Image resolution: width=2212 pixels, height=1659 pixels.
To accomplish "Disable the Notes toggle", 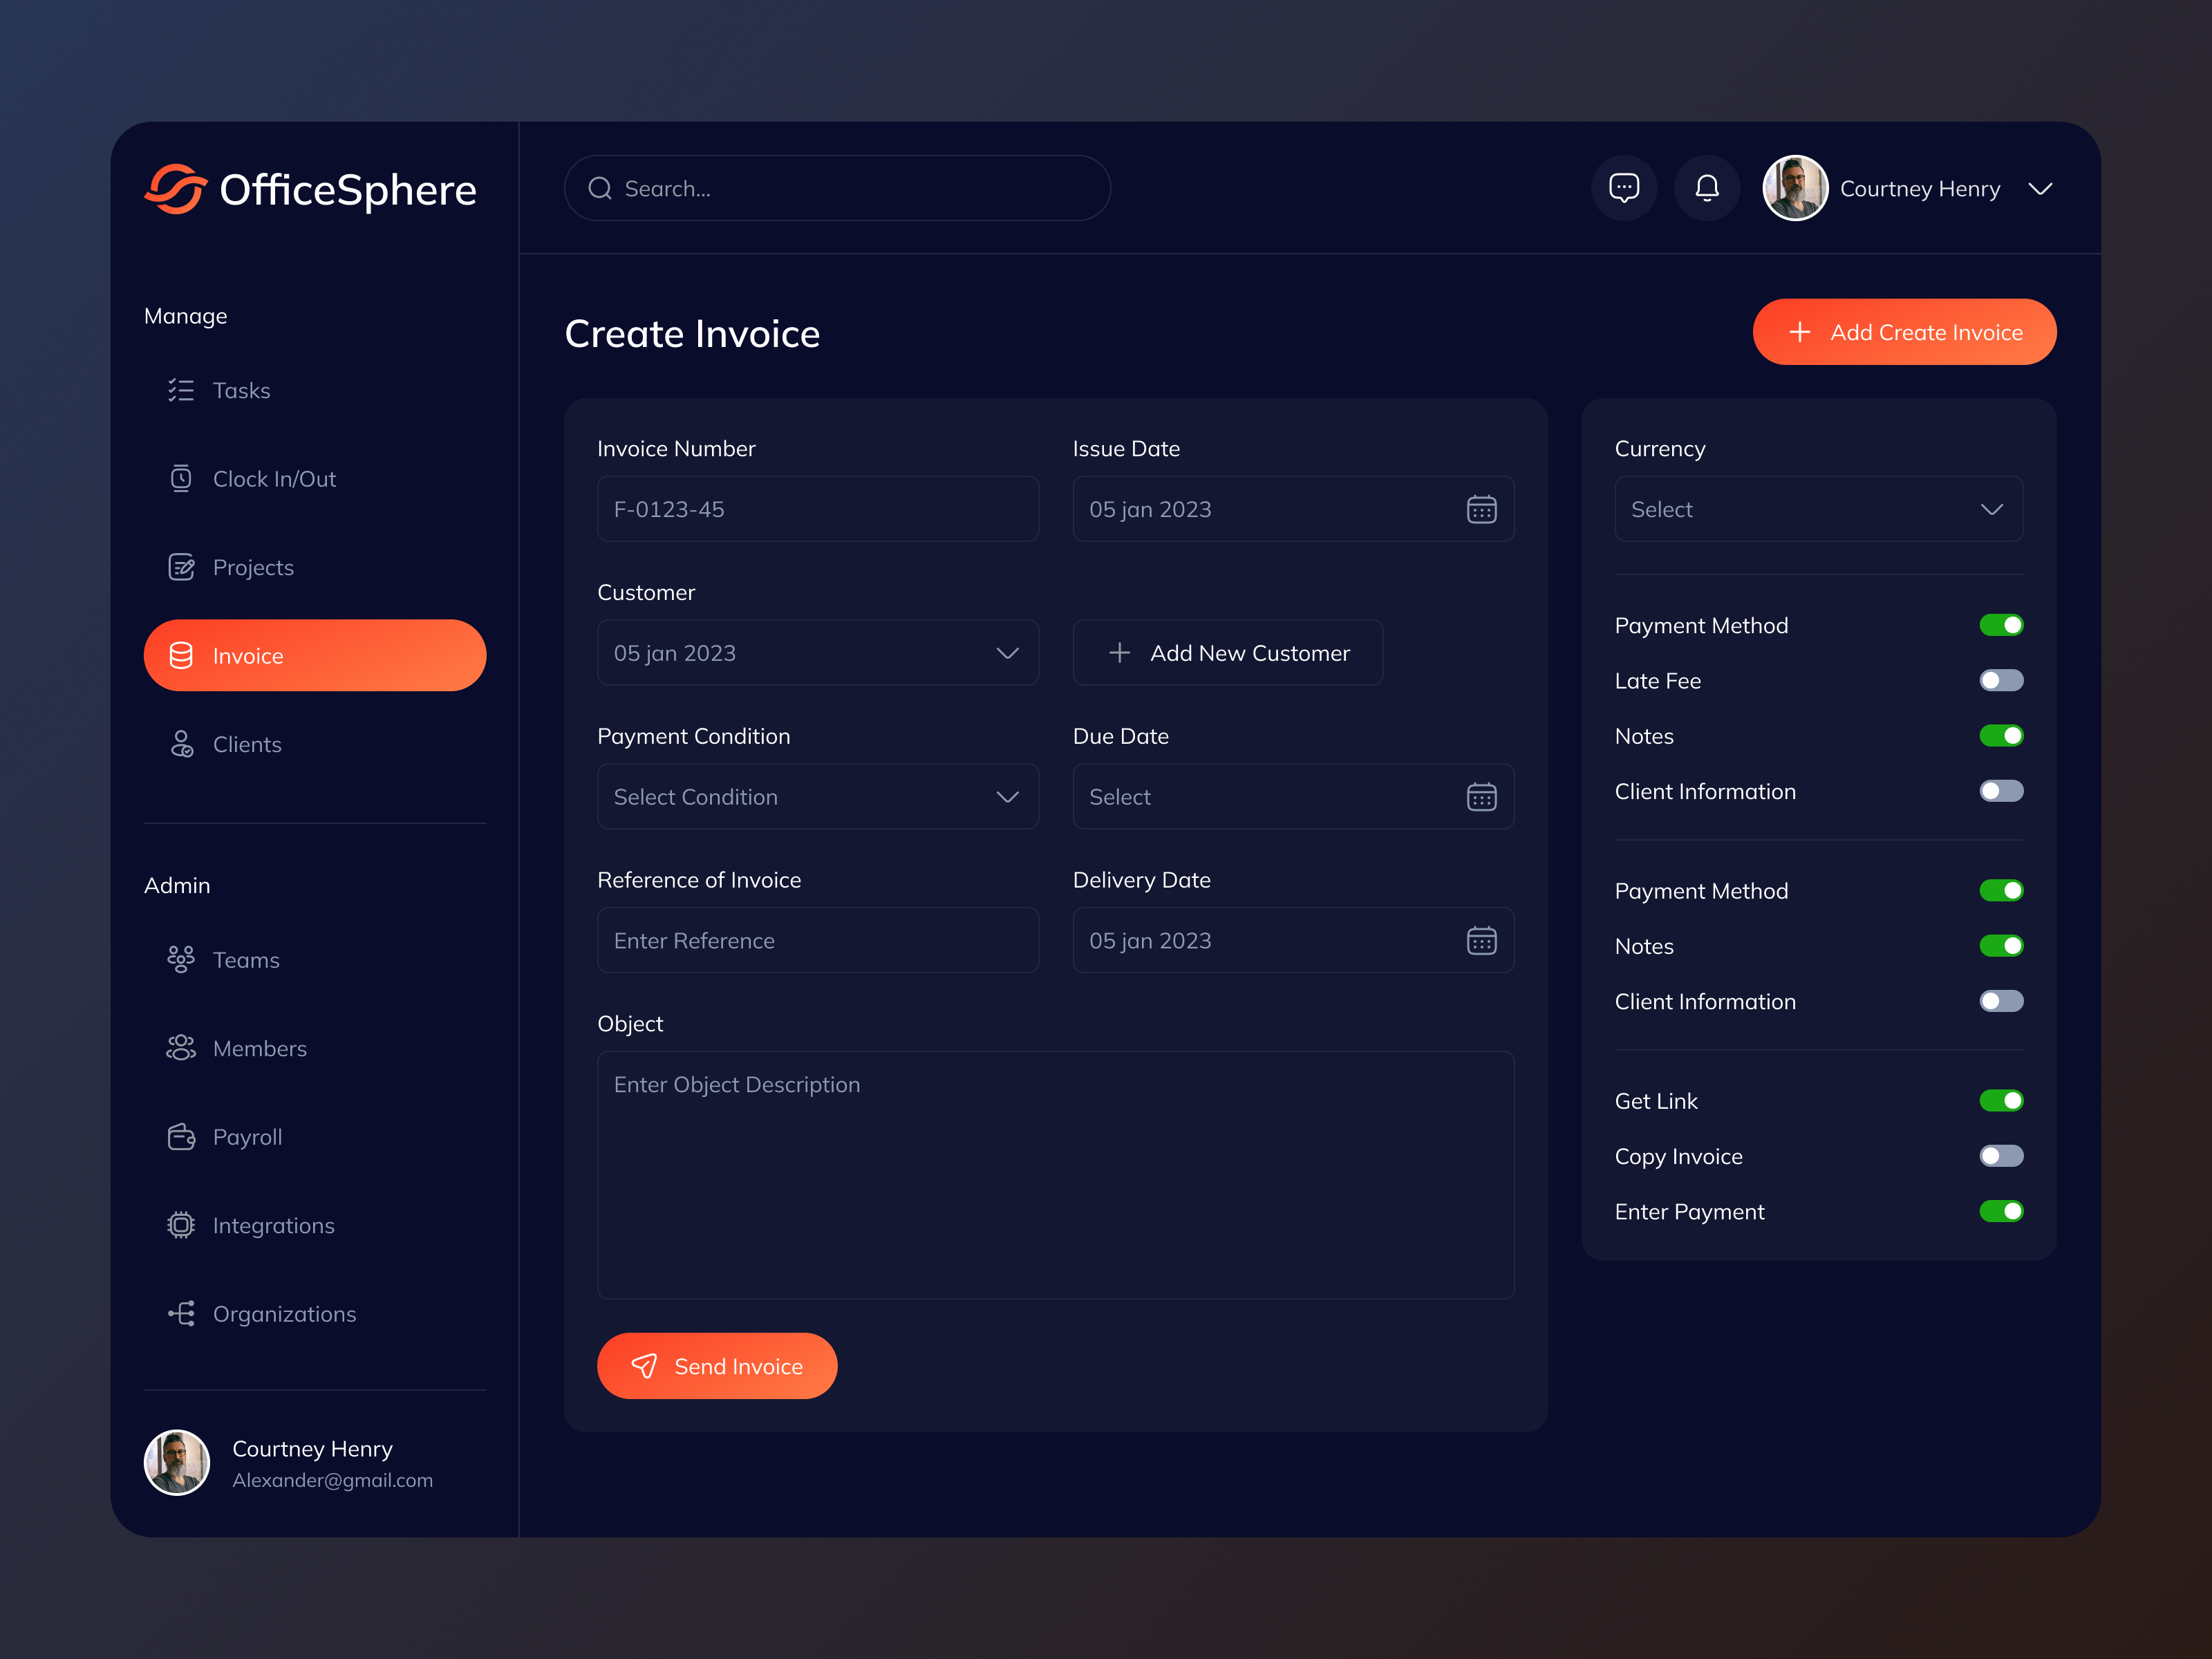I will point(2002,736).
